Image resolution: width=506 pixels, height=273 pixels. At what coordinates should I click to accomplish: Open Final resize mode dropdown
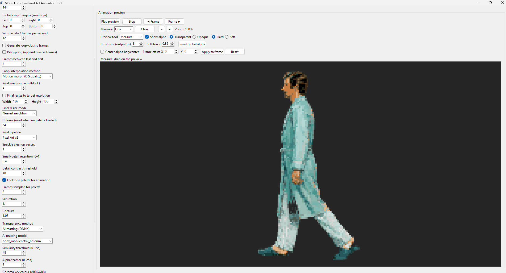(19, 113)
